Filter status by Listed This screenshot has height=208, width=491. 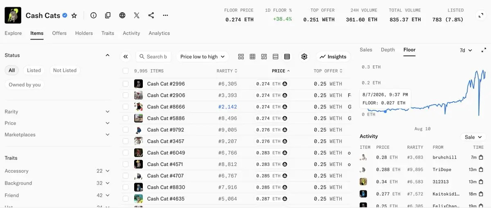click(x=34, y=70)
